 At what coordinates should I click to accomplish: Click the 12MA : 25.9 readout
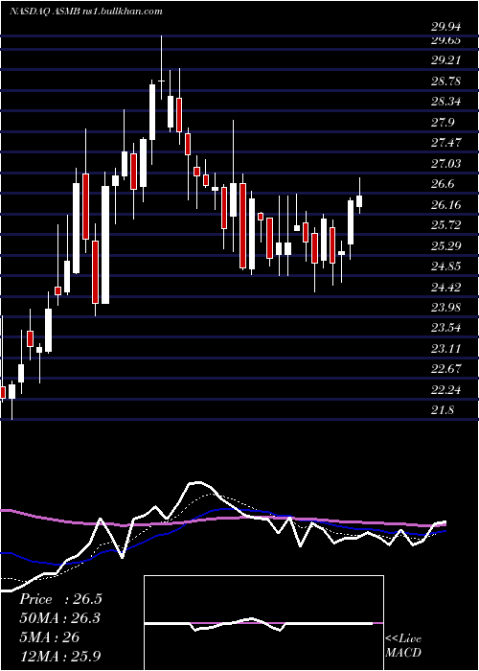pos(60,656)
